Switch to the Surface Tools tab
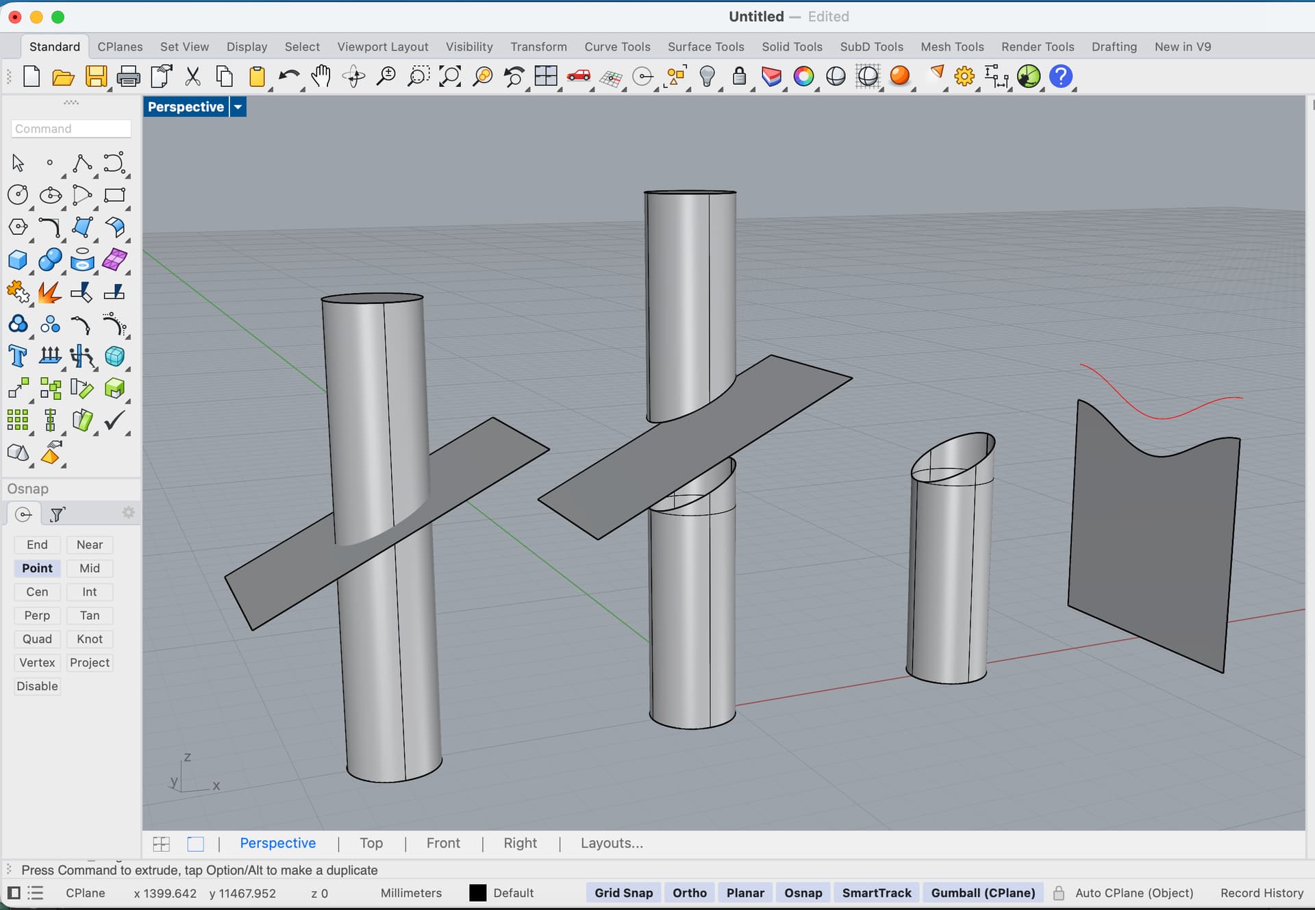This screenshot has height=910, width=1315. pos(705,47)
